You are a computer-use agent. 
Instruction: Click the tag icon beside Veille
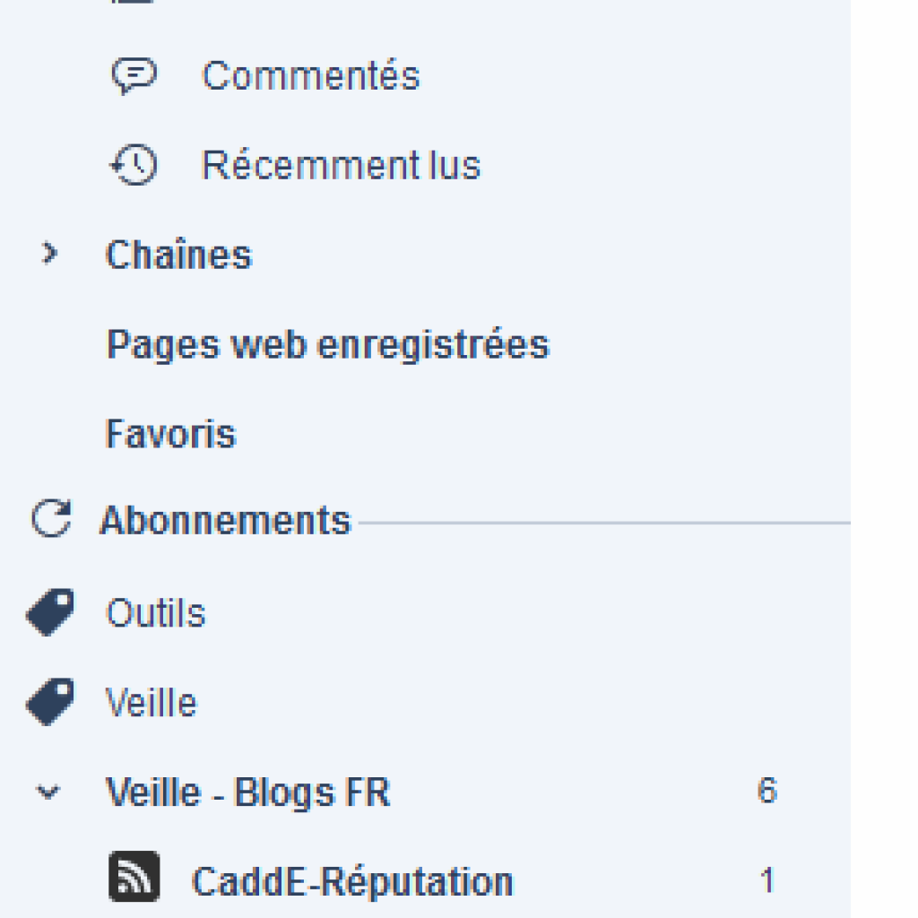(51, 702)
